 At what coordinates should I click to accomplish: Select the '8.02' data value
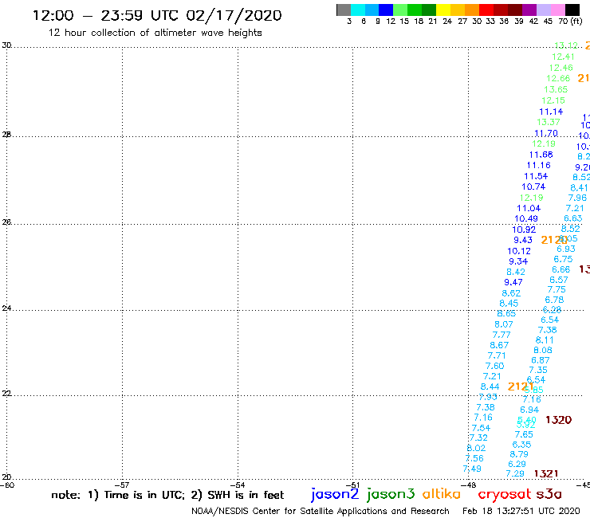coord(476,448)
